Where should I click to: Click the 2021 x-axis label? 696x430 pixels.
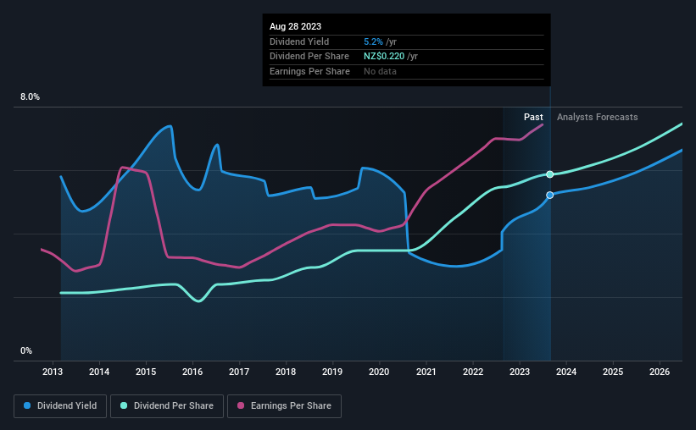(426, 372)
